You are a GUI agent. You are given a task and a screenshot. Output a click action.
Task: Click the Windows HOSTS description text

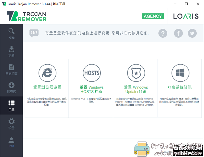[x=91, y=100]
